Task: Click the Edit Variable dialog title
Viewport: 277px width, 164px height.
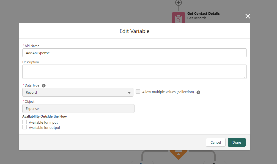Action: [x=134, y=31]
